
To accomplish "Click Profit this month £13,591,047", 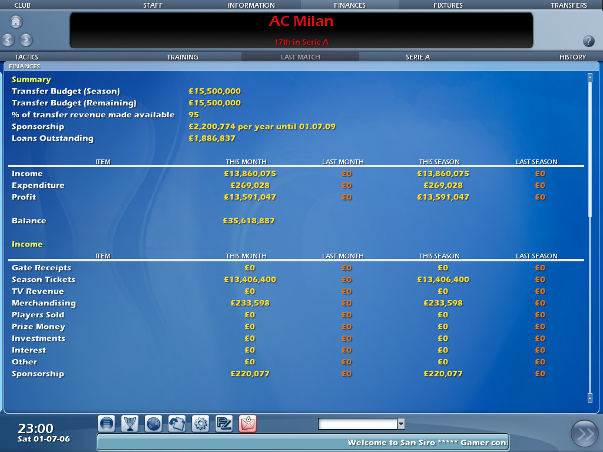I will pos(250,197).
